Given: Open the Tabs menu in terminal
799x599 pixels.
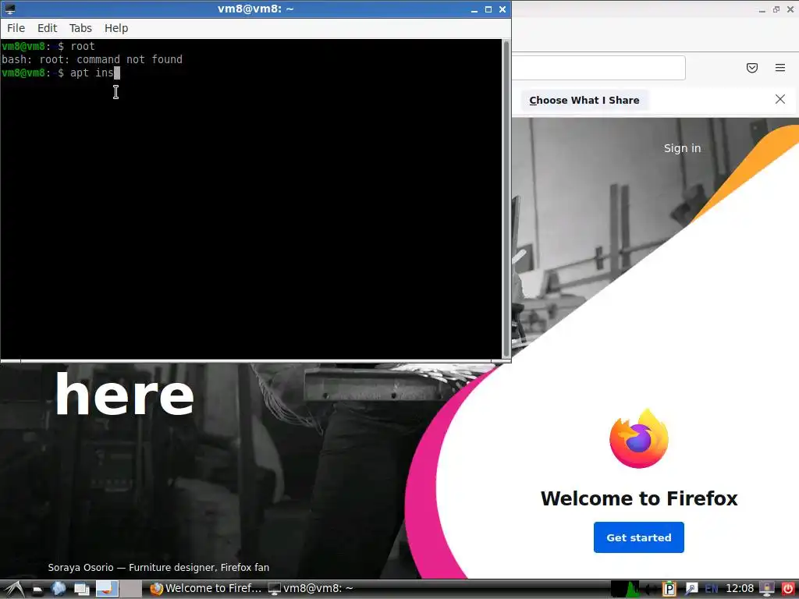Looking at the screenshot, I should [80, 28].
